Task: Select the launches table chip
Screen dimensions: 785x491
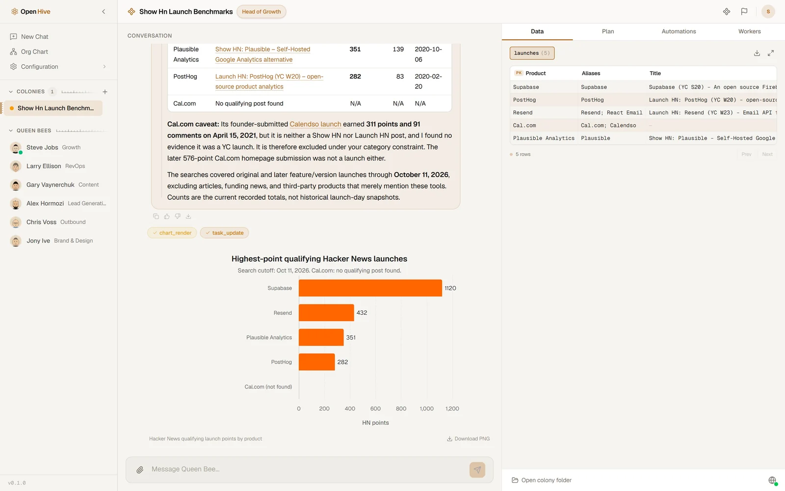Action: point(532,53)
